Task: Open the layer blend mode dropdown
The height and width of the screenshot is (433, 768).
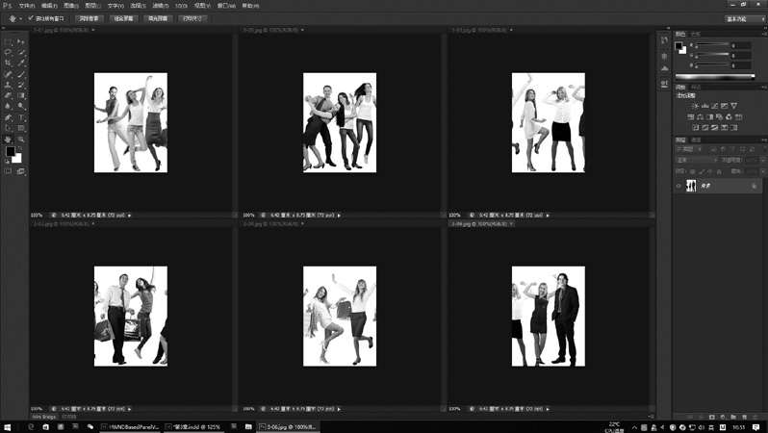Action: (693, 159)
